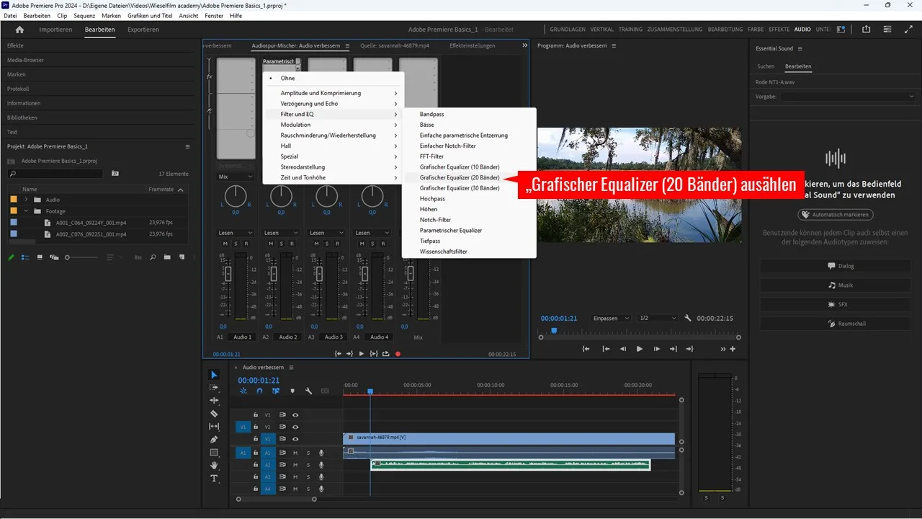Open program monitor settings wrench

coord(688,318)
